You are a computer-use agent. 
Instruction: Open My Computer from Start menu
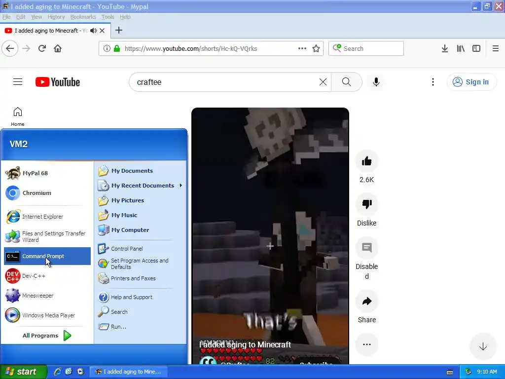(140, 230)
